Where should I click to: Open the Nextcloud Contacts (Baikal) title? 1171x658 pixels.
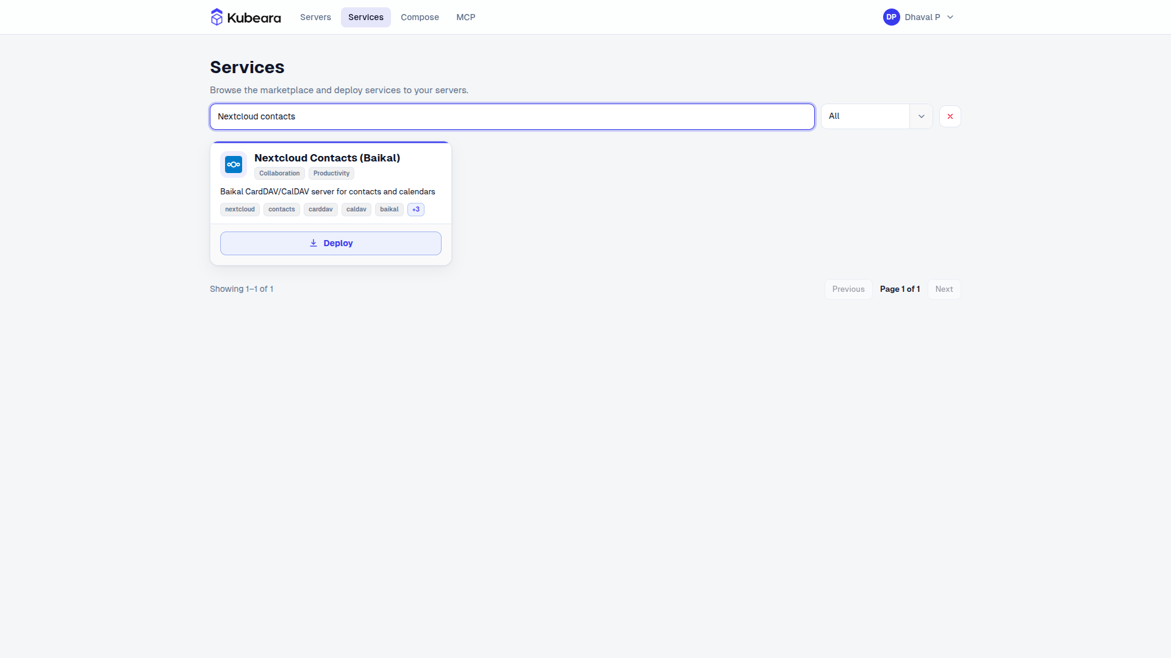(x=328, y=158)
